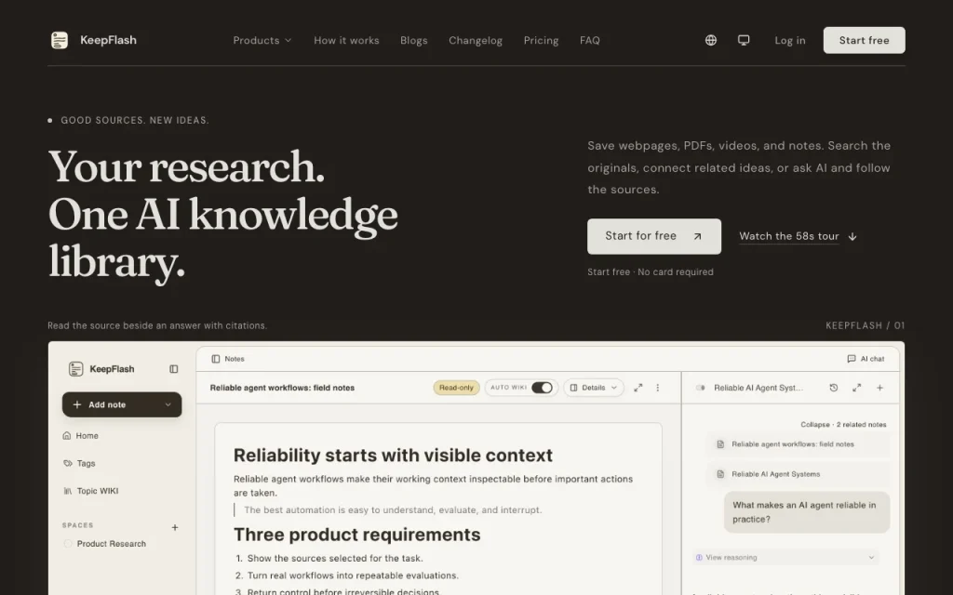Viewport: 953px width, 595px height.
Task: Click heading 'Reliability starts with visible context'
Action: 393,455
